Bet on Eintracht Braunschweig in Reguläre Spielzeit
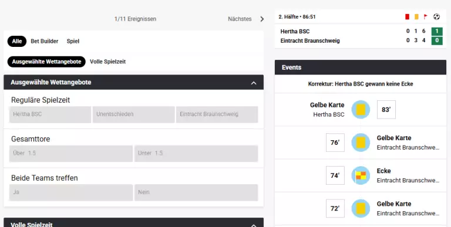The height and width of the screenshot is (227, 451). click(217, 114)
